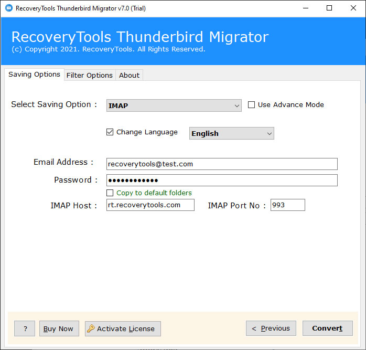
Task: Maximize the Thunderbird Migrator window
Action: (329, 8)
